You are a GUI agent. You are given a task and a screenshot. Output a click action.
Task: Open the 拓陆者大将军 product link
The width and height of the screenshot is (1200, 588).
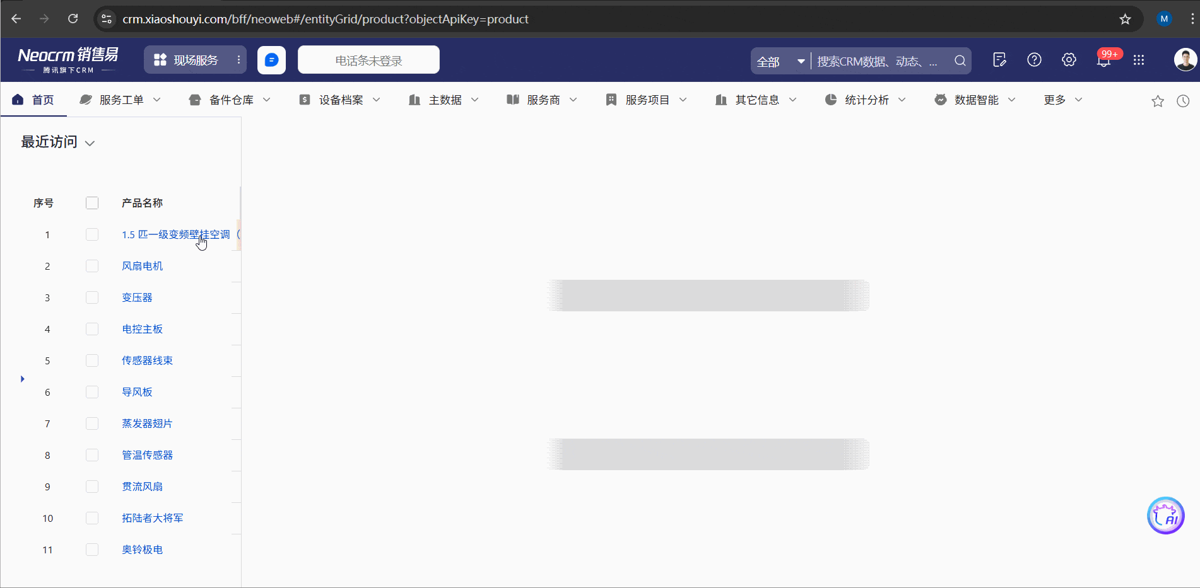point(152,518)
